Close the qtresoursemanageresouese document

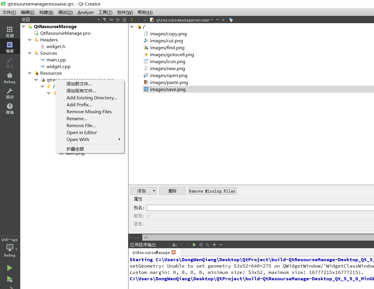(223, 20)
